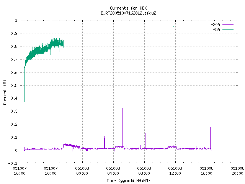Click y-axis tick label 0.4
The height and width of the screenshot is (184, 245).
click(14, 98)
